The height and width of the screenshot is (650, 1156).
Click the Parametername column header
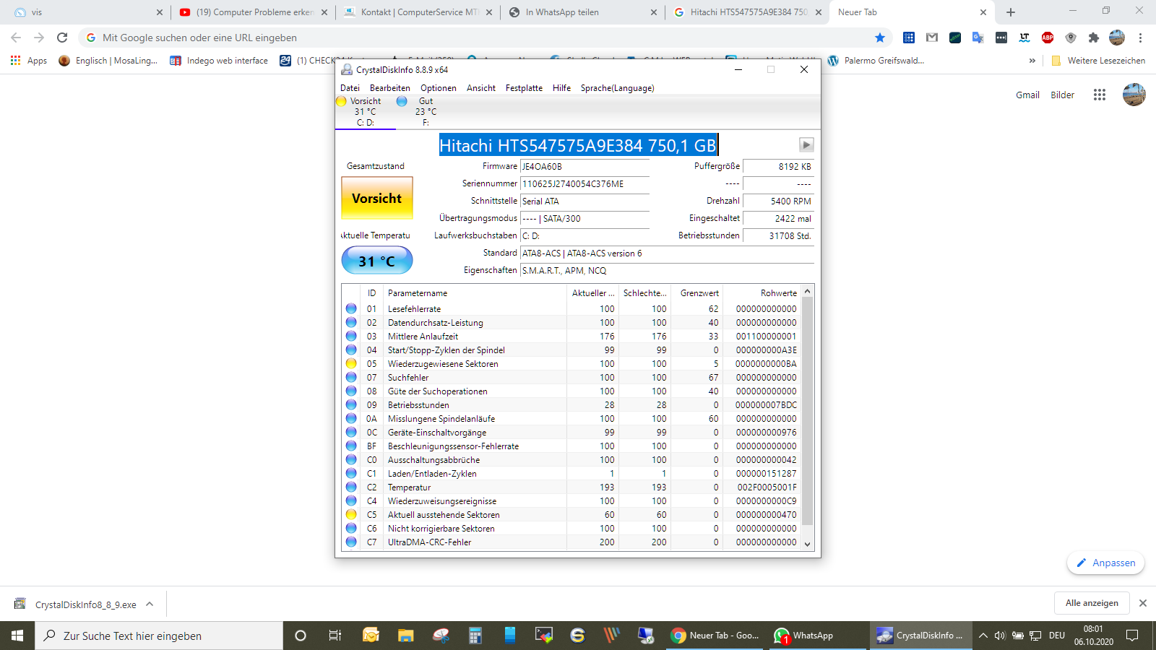pyautogui.click(x=475, y=293)
